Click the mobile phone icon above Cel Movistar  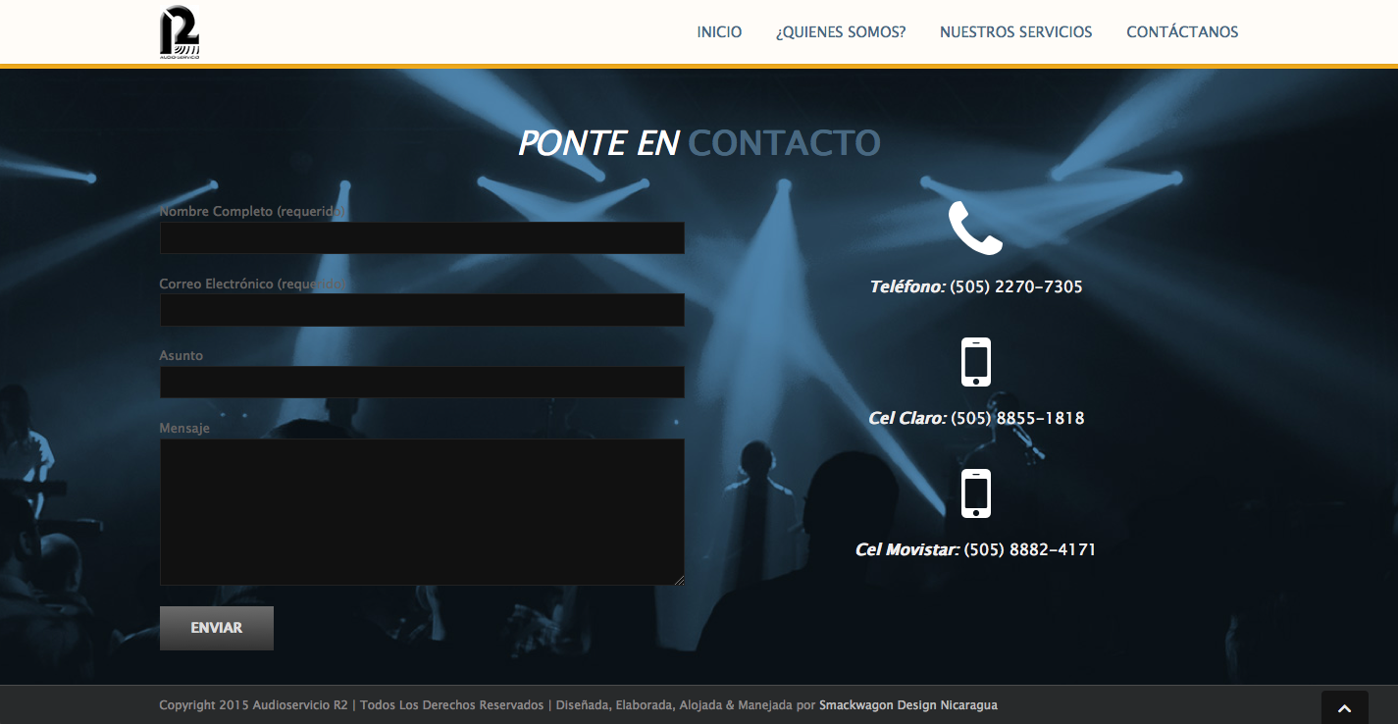click(x=975, y=493)
